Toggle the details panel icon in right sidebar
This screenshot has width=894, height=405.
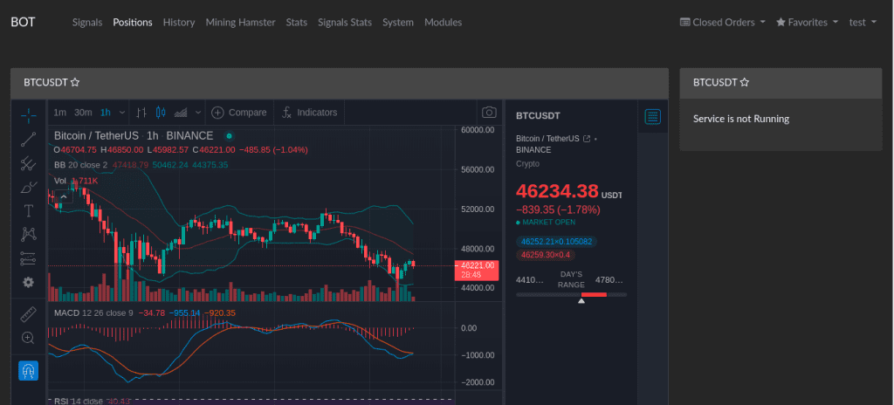[x=652, y=117]
